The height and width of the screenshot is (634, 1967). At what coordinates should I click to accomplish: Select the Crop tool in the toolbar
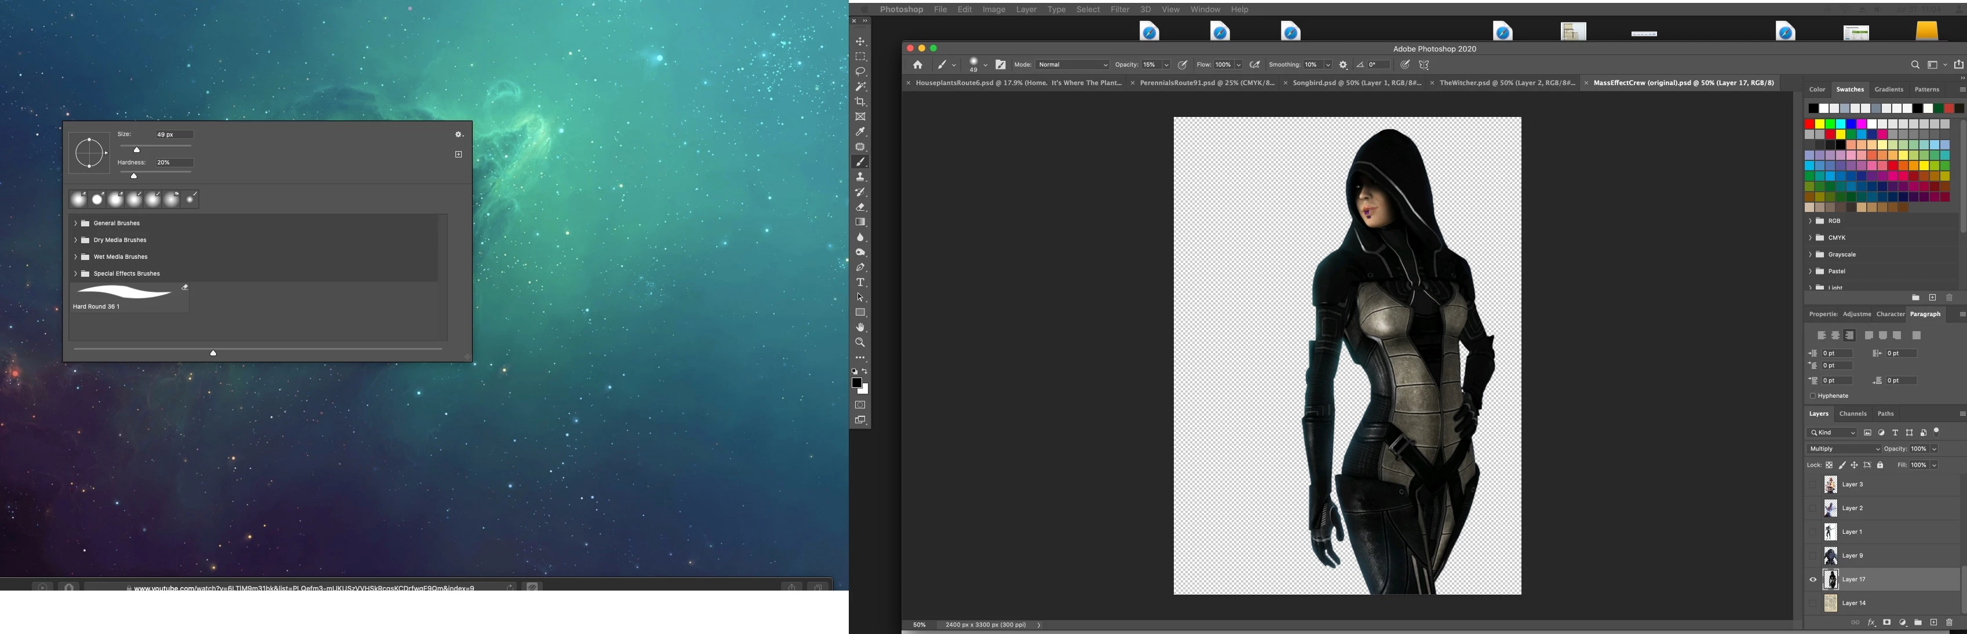point(860,101)
